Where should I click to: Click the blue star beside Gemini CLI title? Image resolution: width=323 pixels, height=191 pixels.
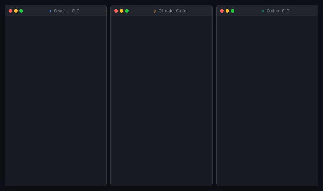coord(50,11)
